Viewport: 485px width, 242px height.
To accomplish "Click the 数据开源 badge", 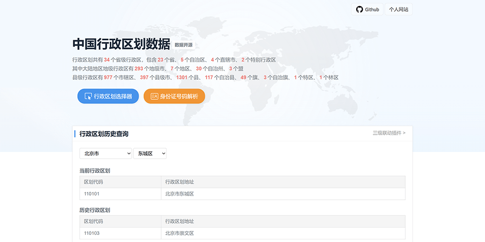I will point(183,45).
